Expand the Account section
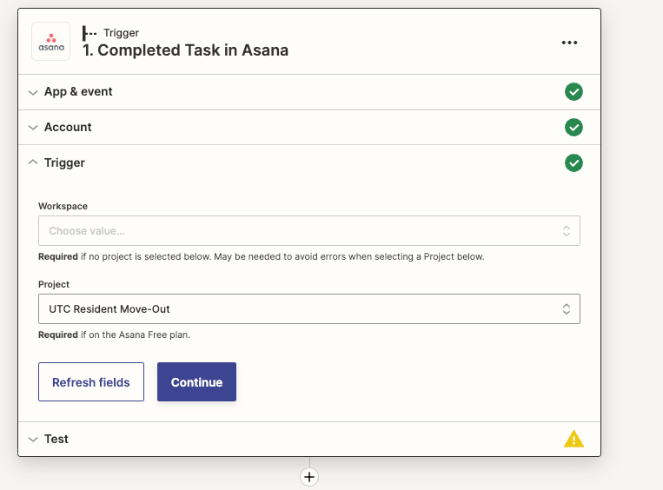The height and width of the screenshot is (490, 663). pyautogui.click(x=309, y=127)
